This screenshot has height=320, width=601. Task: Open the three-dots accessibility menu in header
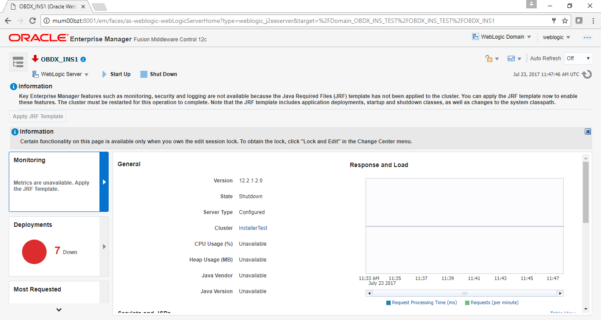(587, 37)
